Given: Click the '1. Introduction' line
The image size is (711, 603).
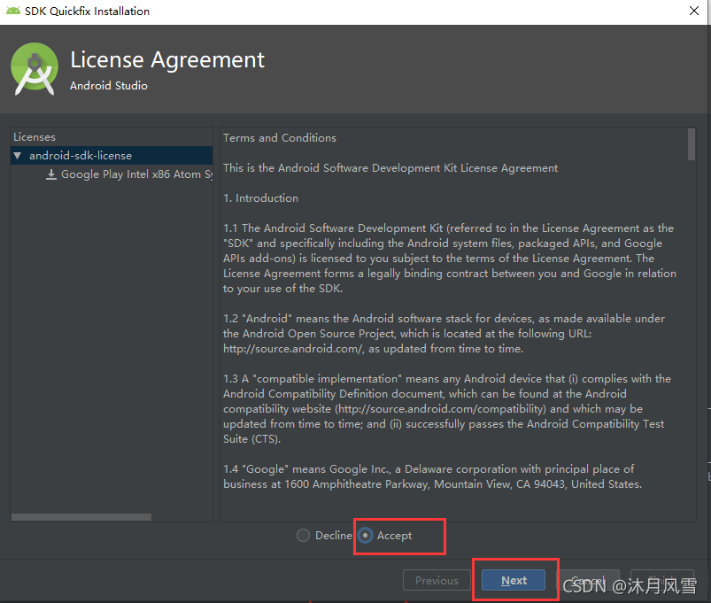Looking at the screenshot, I should (x=260, y=198).
